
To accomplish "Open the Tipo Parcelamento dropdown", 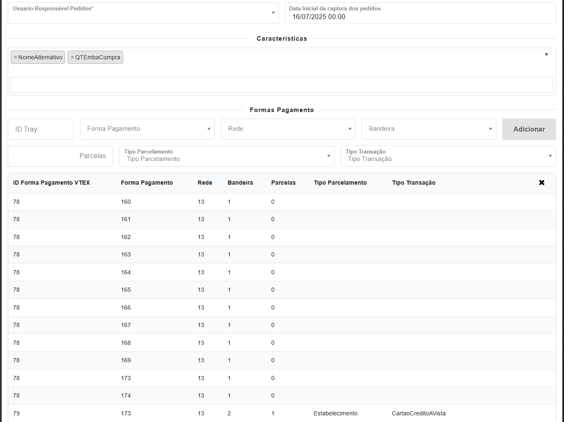I will coord(227,156).
